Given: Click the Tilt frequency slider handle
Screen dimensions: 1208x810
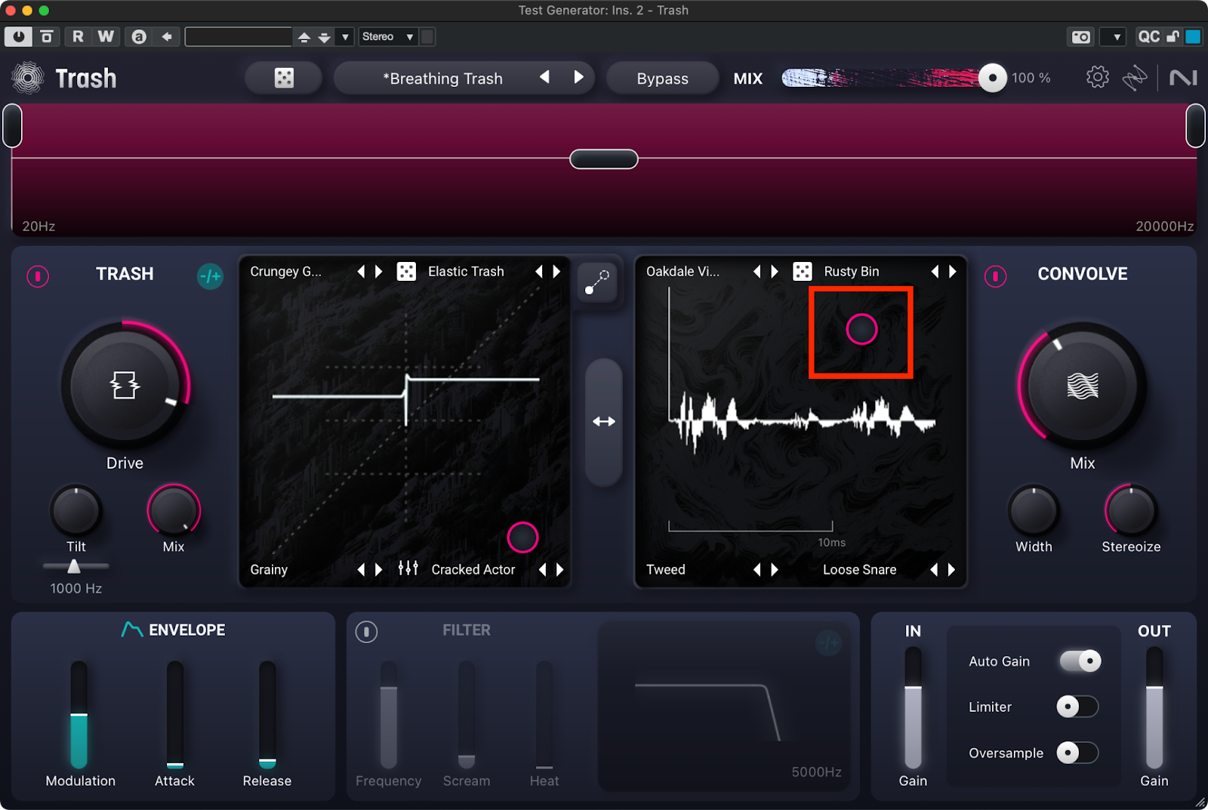Looking at the screenshot, I should pos(74,565).
